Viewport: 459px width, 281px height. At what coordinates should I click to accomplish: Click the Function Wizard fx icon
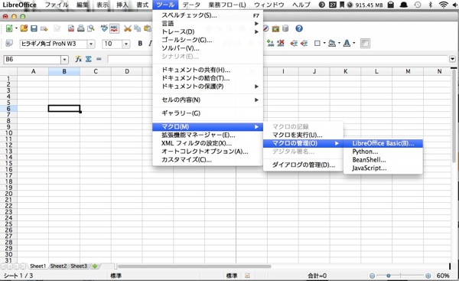(x=78, y=59)
